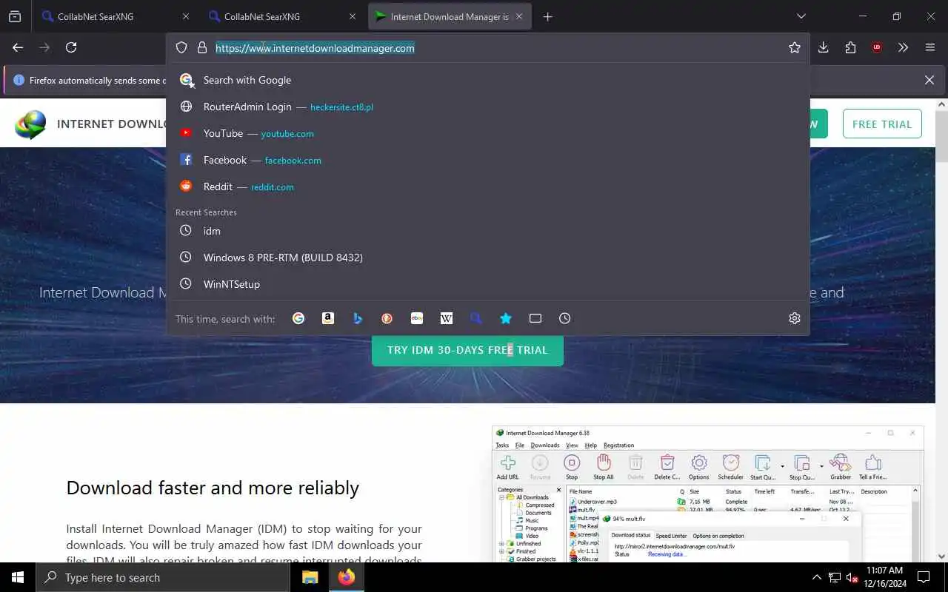The width and height of the screenshot is (948, 592).
Task: Click the taskbar 'Type here to search' box
Action: tap(163, 577)
